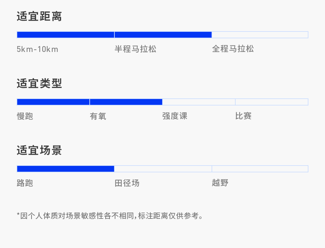Click the filled bar segment above 有氧
This screenshot has height=248, width=325.
click(x=126, y=102)
